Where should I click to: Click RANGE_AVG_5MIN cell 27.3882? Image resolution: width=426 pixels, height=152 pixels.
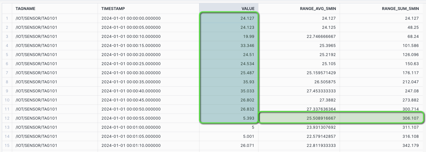pyautogui.click(x=299, y=100)
